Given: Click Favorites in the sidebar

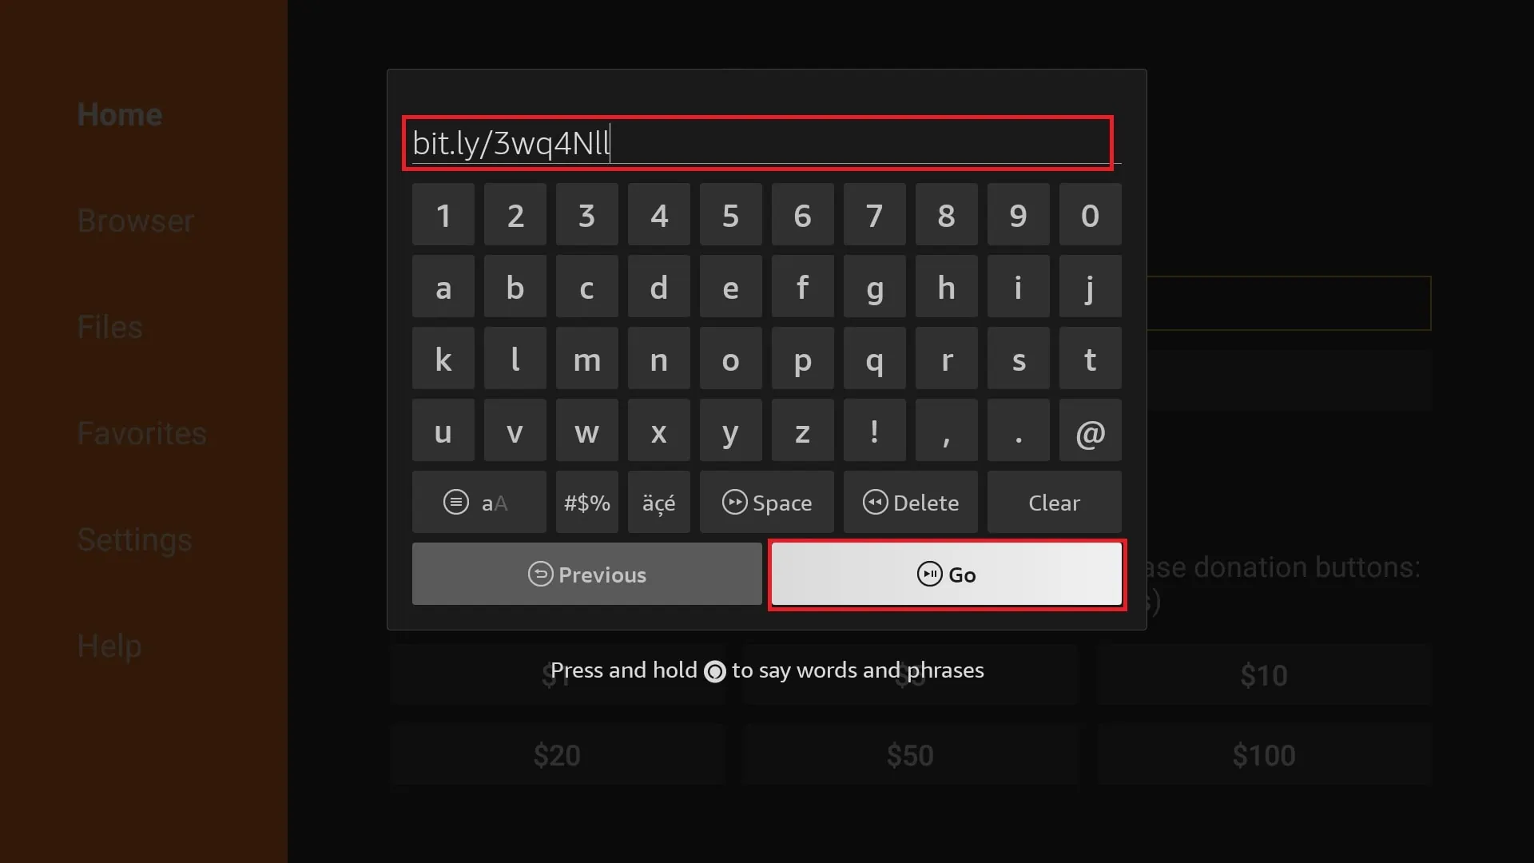Looking at the screenshot, I should [x=141, y=432].
